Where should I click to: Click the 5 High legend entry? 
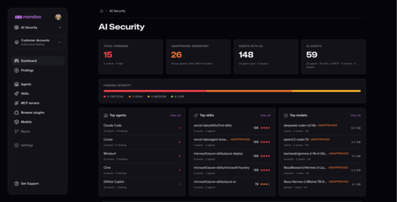coord(136,96)
